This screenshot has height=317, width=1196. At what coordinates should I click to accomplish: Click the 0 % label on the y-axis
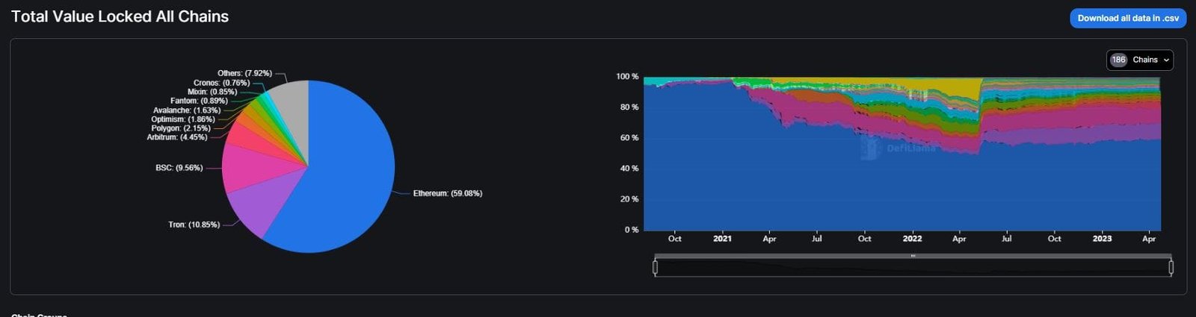coord(632,230)
